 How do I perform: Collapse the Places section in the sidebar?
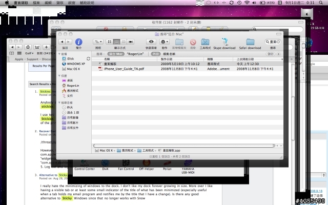(x=59, y=76)
